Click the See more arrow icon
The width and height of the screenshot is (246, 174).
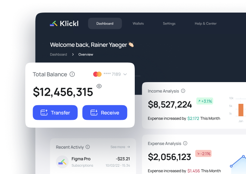[x=128, y=147]
